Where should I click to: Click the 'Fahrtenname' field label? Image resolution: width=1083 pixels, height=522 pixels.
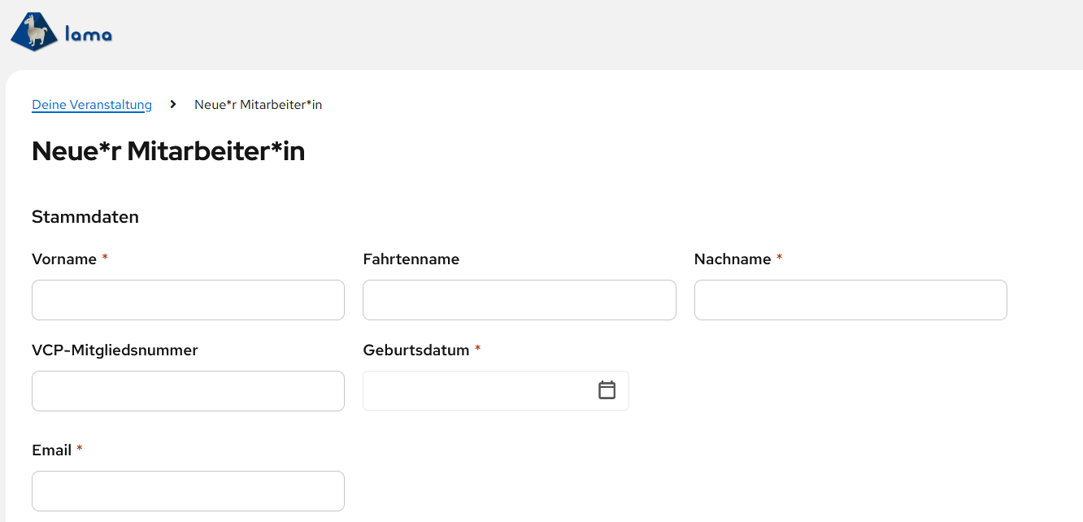click(411, 259)
